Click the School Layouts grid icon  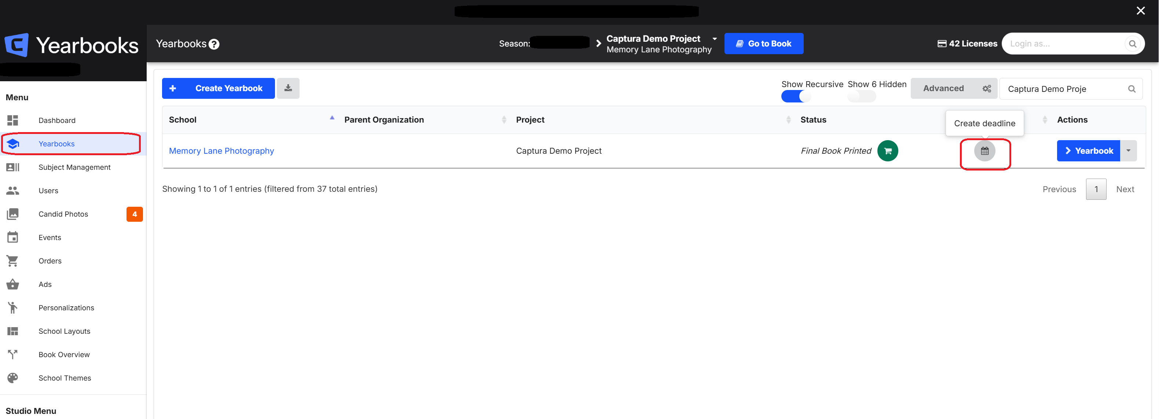(12, 331)
